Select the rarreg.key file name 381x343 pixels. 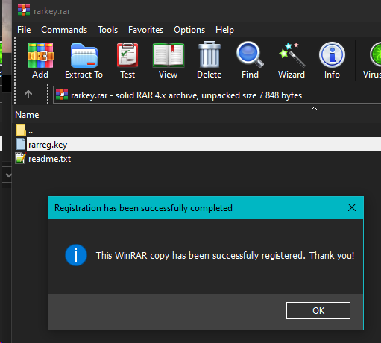coord(48,145)
